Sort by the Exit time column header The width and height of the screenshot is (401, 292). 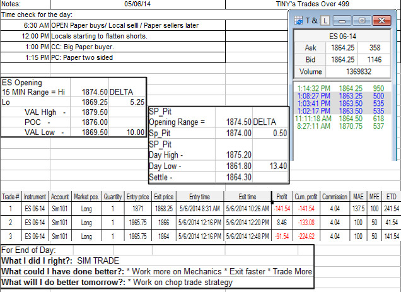[247, 197]
